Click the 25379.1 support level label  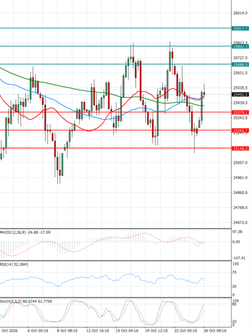[241, 112]
